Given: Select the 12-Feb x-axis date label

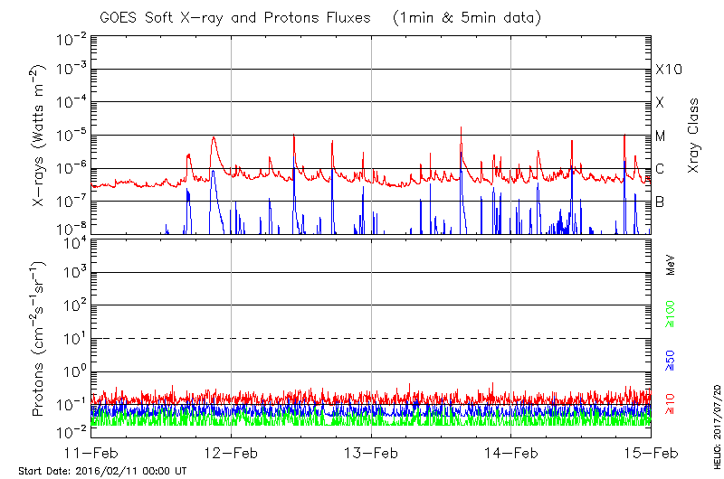Looking at the screenshot, I should [x=231, y=452].
